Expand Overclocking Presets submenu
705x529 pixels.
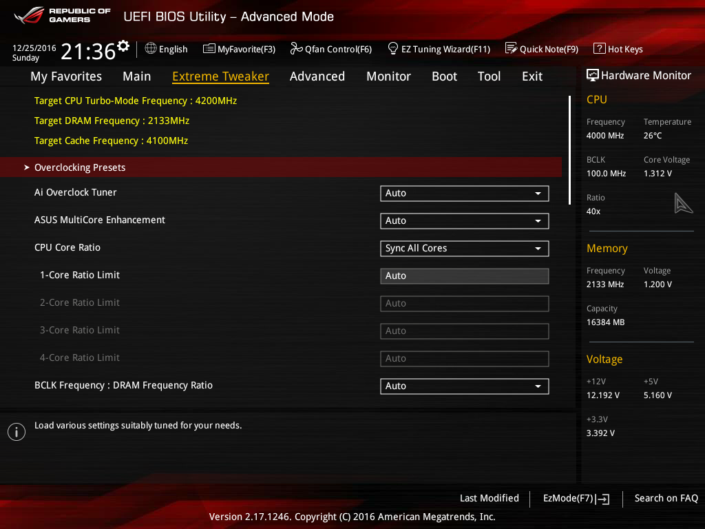tap(281, 167)
